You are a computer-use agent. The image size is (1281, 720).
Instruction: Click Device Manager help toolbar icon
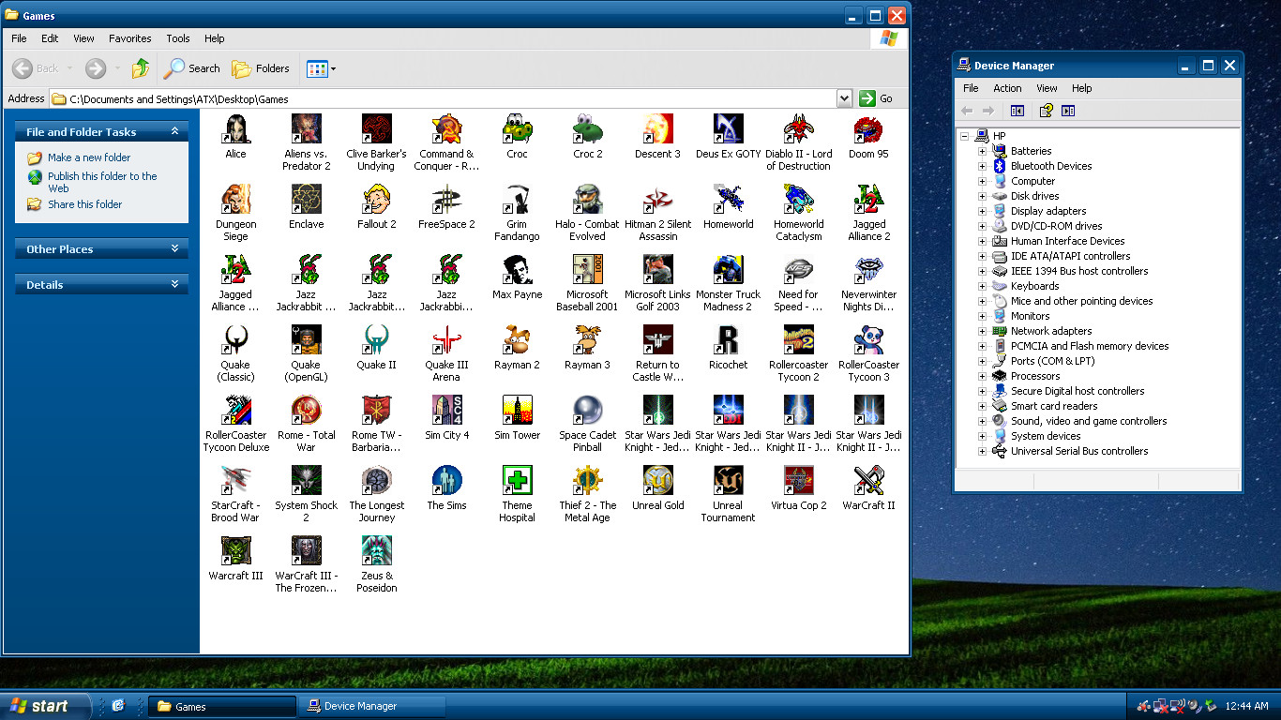tap(1046, 111)
